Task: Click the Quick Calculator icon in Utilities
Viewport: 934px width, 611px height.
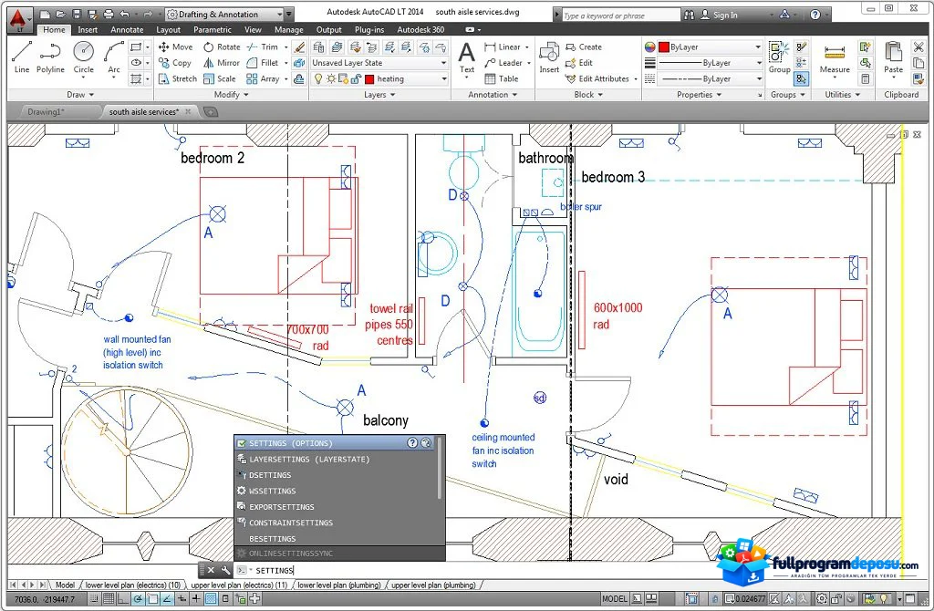Action: [x=865, y=78]
